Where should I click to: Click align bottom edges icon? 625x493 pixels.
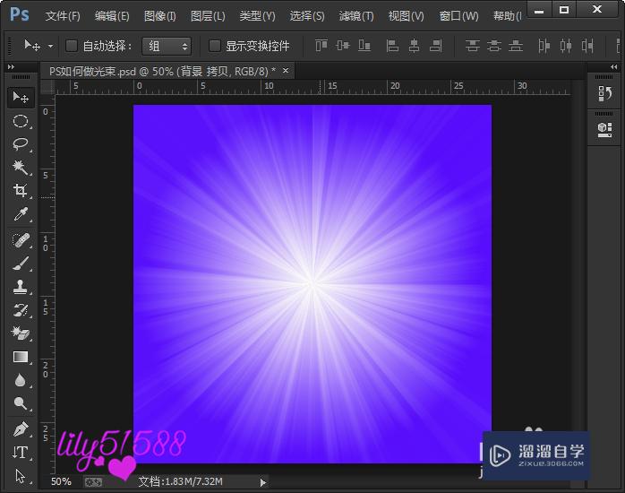pos(364,46)
